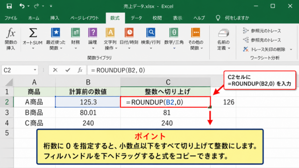Select row 1 header
Screen dimensions: 299x168
click(7, 92)
